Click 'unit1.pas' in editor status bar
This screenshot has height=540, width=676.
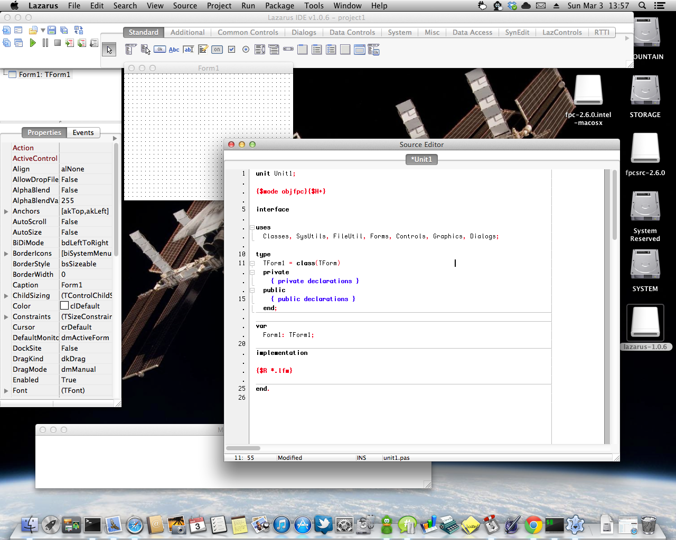tap(397, 458)
